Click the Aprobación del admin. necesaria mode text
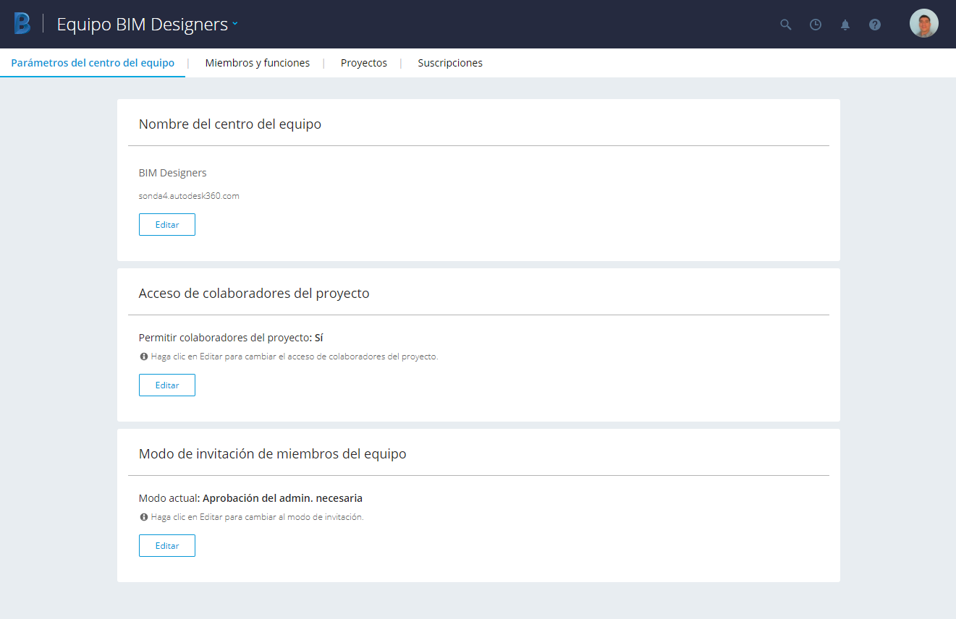The width and height of the screenshot is (956, 619). [282, 498]
